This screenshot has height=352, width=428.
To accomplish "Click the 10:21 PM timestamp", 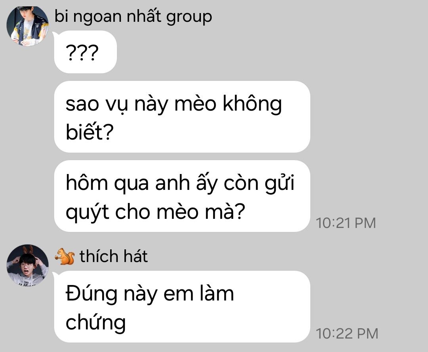I will coord(346,223).
